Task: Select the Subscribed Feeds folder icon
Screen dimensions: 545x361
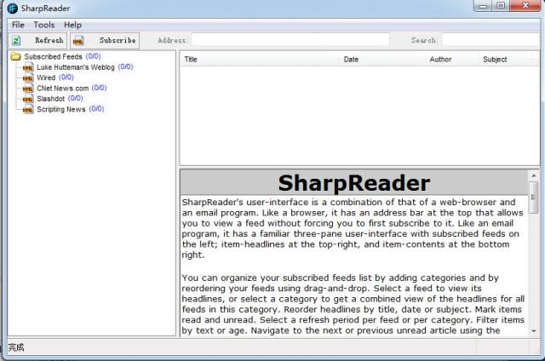Action: click(15, 56)
